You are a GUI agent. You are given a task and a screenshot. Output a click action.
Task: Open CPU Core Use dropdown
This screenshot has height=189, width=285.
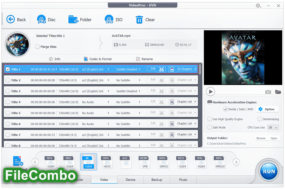273,128
